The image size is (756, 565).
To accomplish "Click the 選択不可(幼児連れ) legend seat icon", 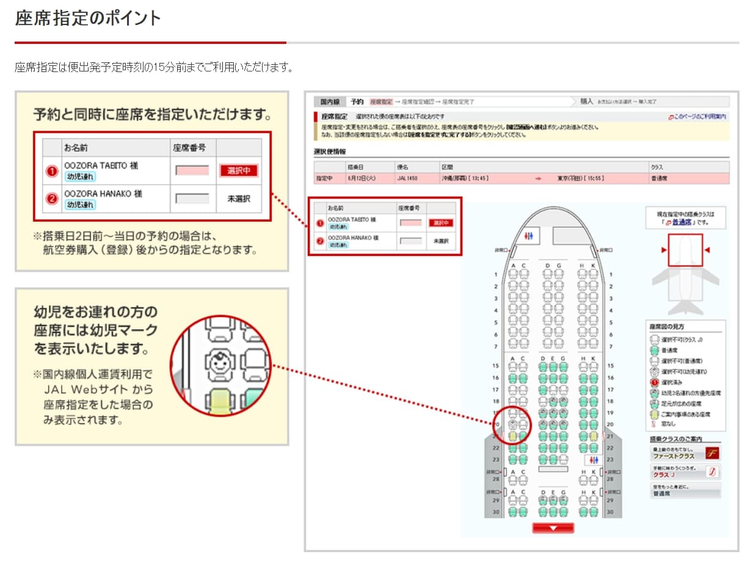I will pyautogui.click(x=654, y=371).
